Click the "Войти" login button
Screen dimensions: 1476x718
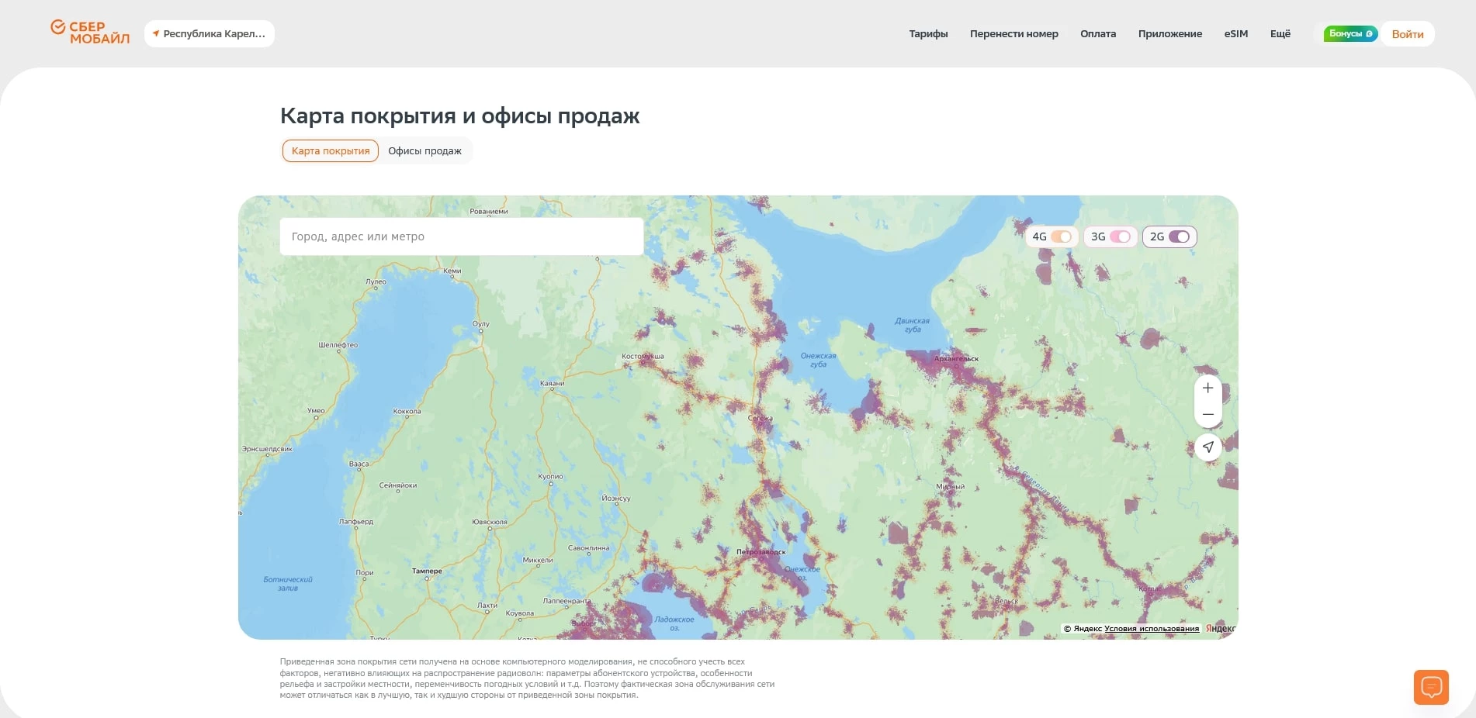(1407, 34)
